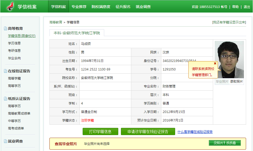
Task: Select the 本科-安徽师范大学皖江学院 tab
Action: click(x=77, y=33)
